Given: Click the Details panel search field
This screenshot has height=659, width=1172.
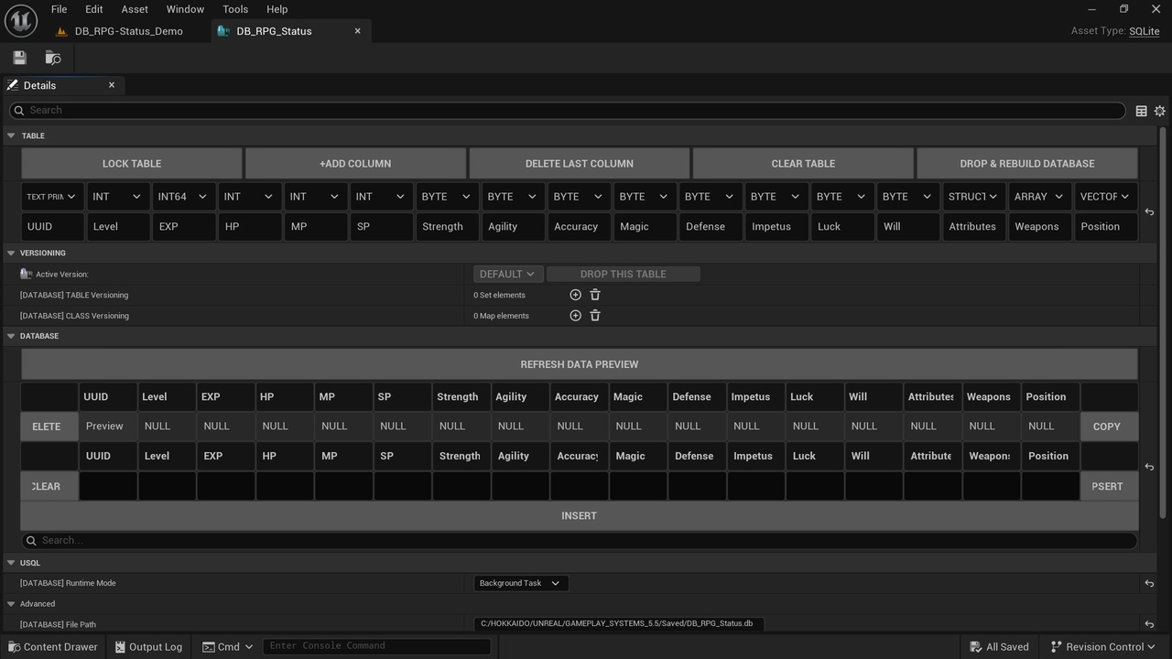Looking at the screenshot, I should 568,111.
